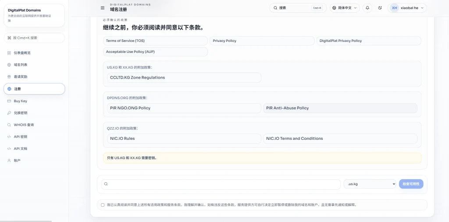
Task: Open PIR Anti-Abuse Policy link
Action: pyautogui.click(x=340, y=108)
